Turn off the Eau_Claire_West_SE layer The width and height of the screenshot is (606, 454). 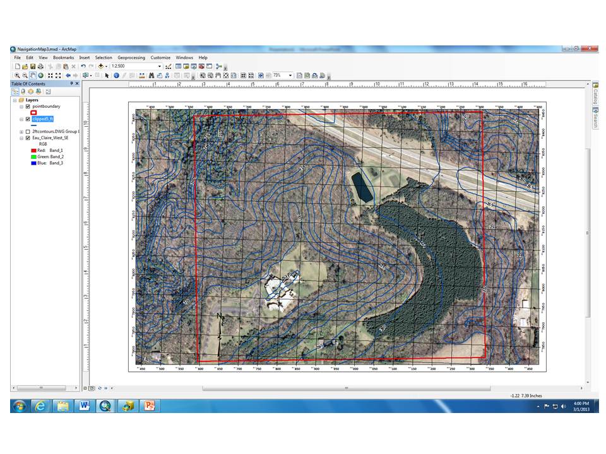tap(27, 137)
